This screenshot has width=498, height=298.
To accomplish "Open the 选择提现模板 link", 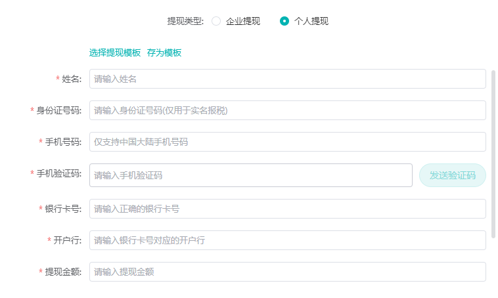I will click(x=115, y=53).
